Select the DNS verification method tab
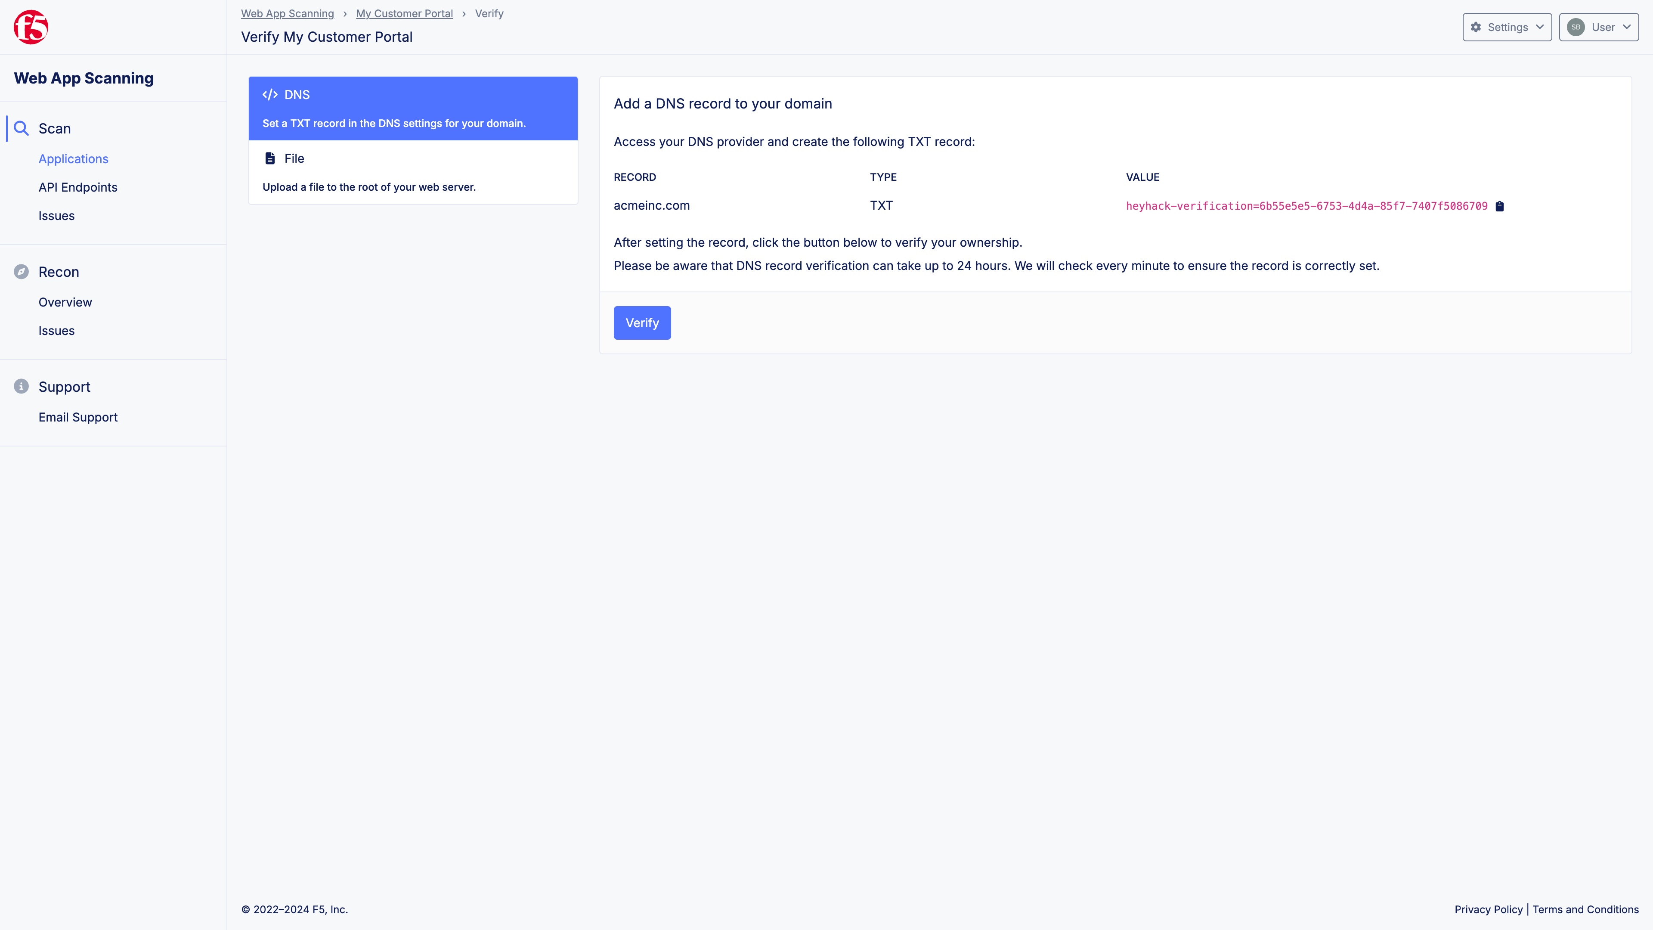Viewport: 1653px width, 930px height. coord(413,108)
